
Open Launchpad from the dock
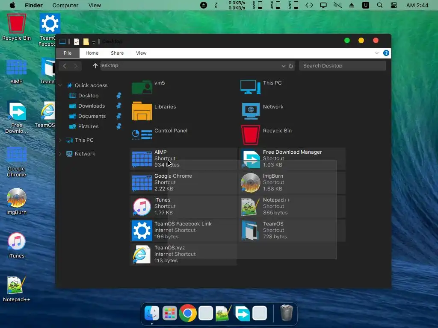click(x=169, y=313)
